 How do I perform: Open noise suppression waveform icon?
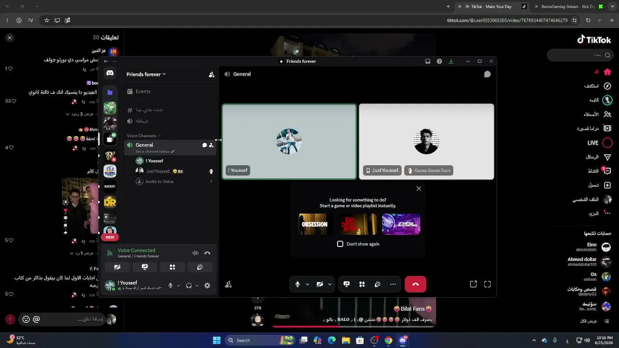pos(195,253)
